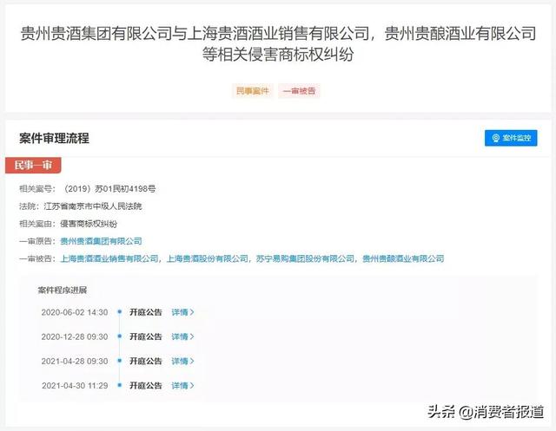Screen dimensions: 556x431
Task: Select case number (2019)苏01民初4198号
Action: [109, 188]
